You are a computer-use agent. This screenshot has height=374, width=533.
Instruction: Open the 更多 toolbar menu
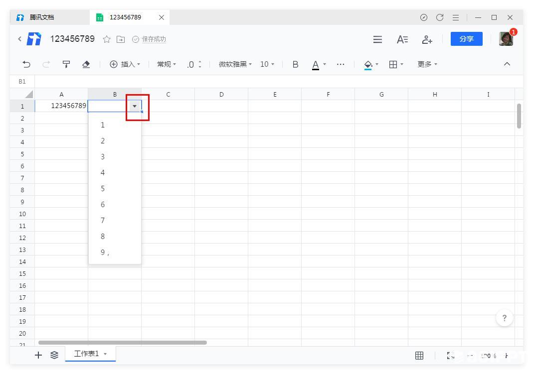(x=427, y=64)
